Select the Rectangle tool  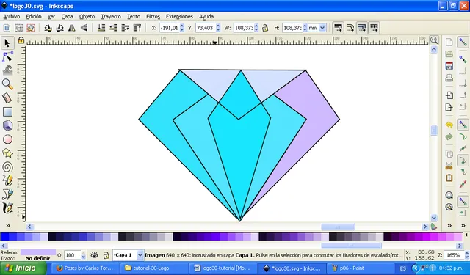tap(7, 112)
